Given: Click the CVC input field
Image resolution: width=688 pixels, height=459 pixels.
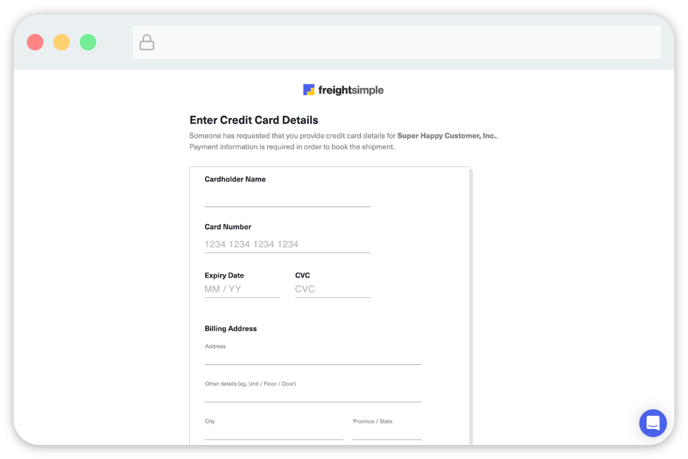Looking at the screenshot, I should tap(333, 289).
